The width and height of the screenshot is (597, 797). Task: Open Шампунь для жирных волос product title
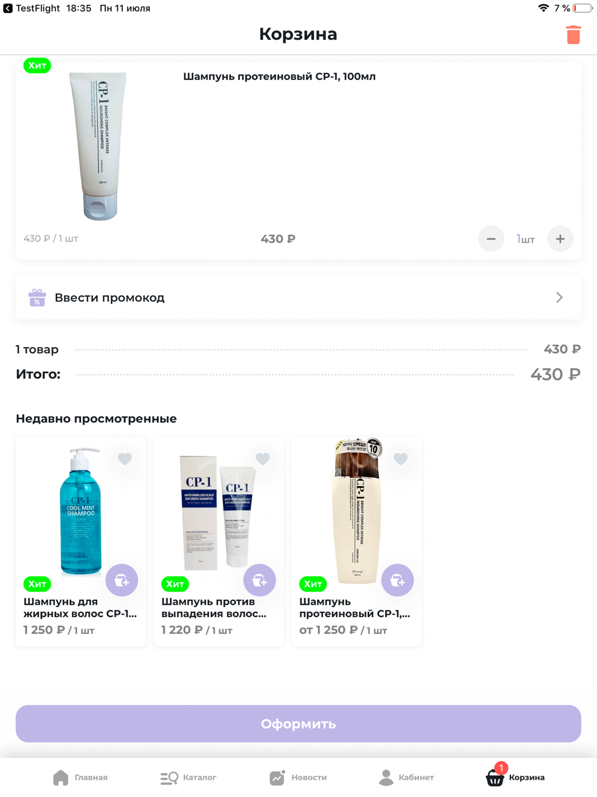(80, 608)
